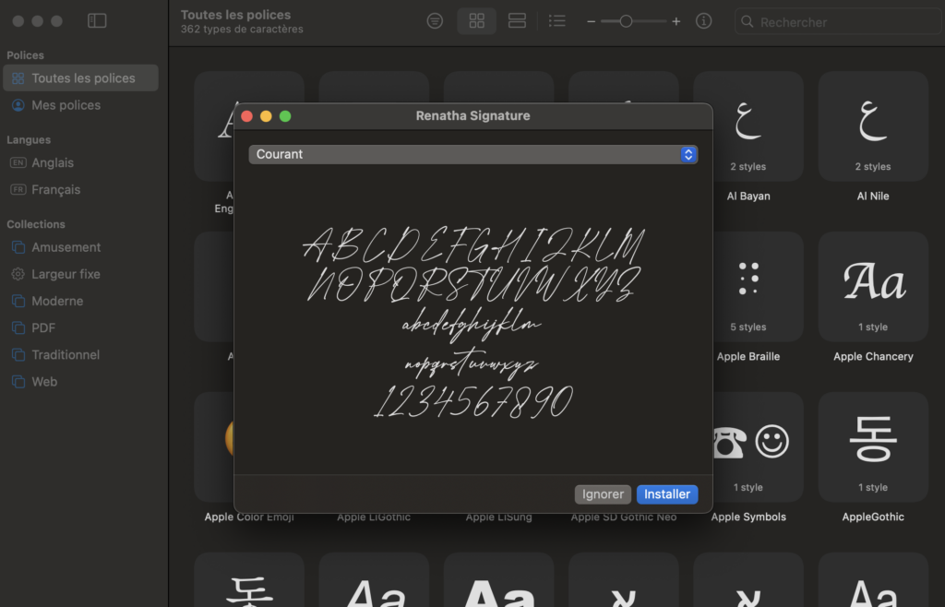
Task: Open the filter options icon in toolbar
Action: pyautogui.click(x=435, y=21)
